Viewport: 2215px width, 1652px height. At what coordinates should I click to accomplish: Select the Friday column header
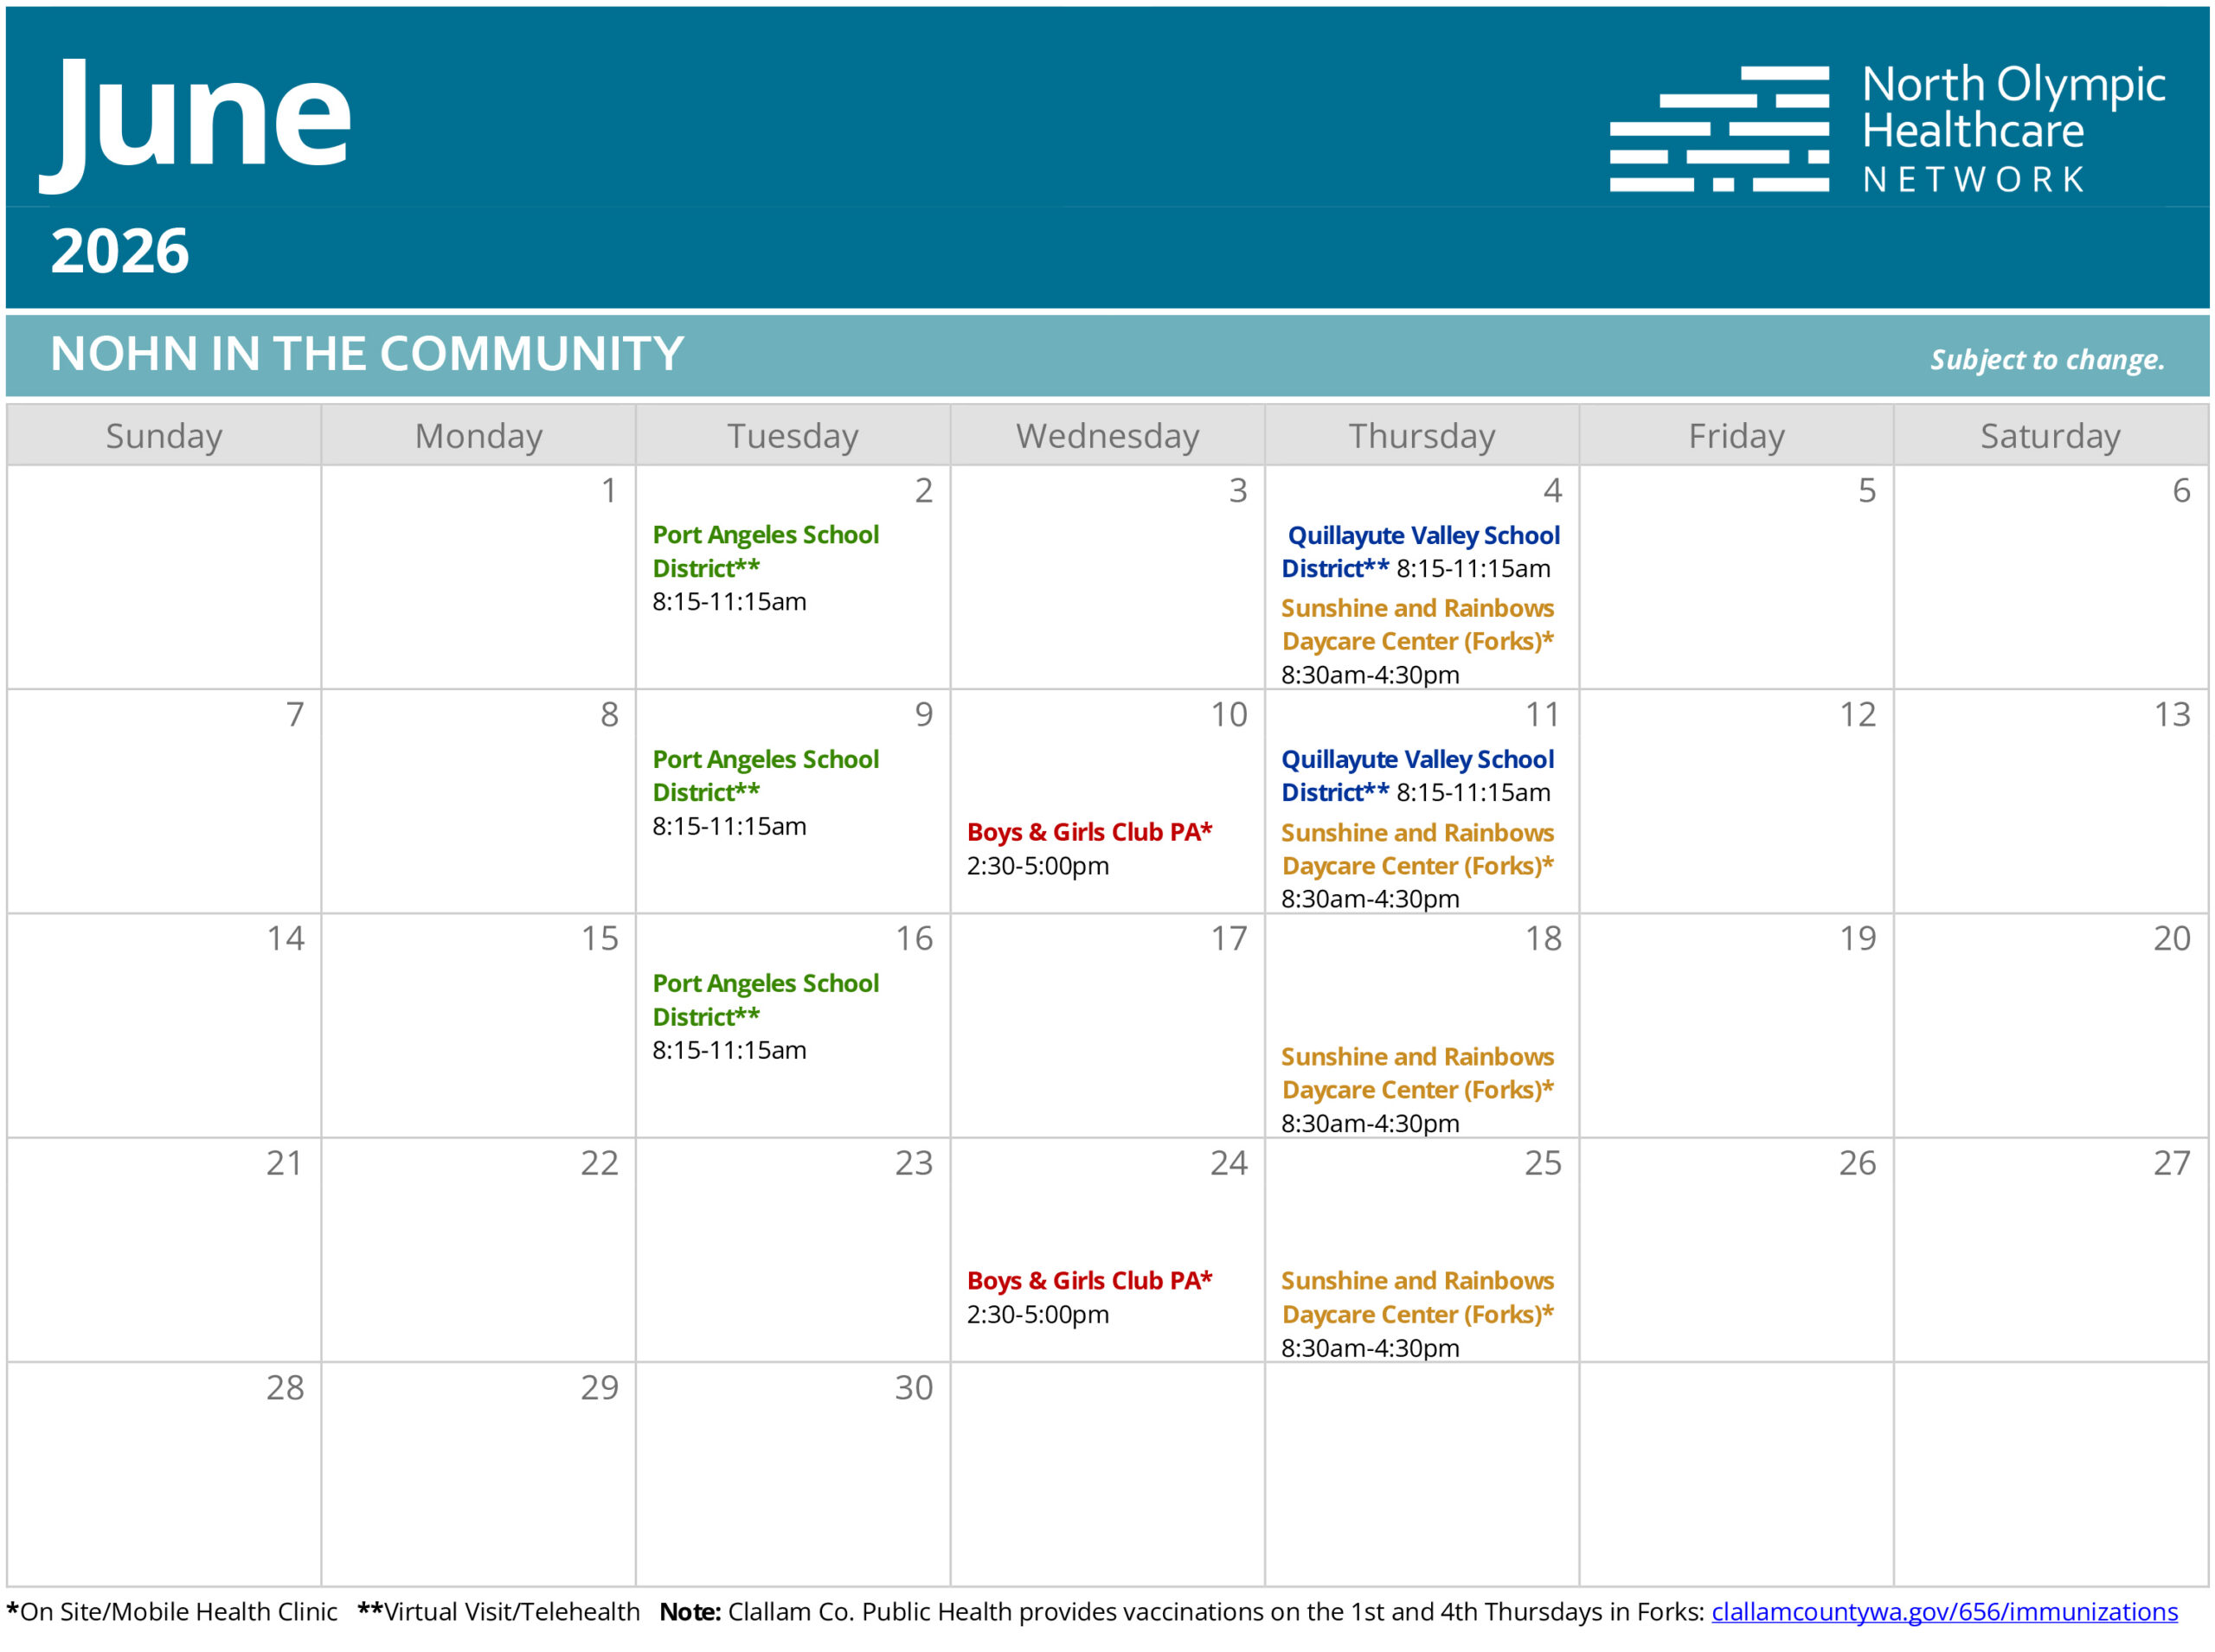click(1736, 436)
